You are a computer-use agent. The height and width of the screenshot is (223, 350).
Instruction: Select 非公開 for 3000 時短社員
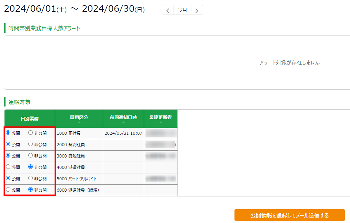pos(31,155)
